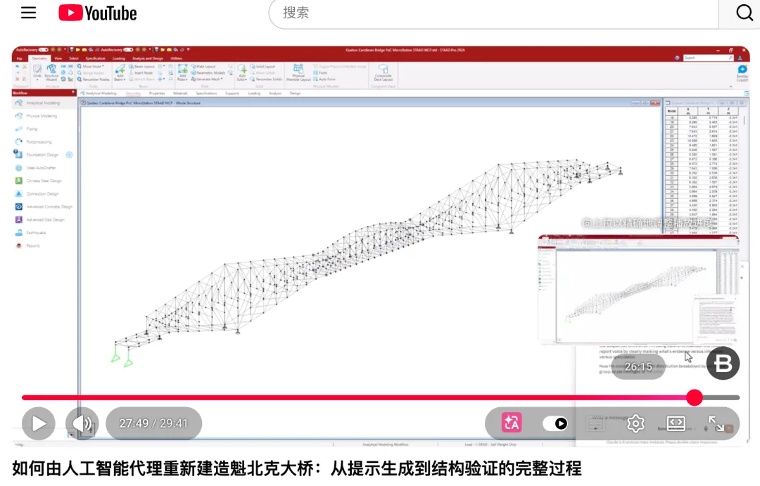The height and width of the screenshot is (486, 760).
Task: Enter fullscreen mode
Action: pos(716,423)
